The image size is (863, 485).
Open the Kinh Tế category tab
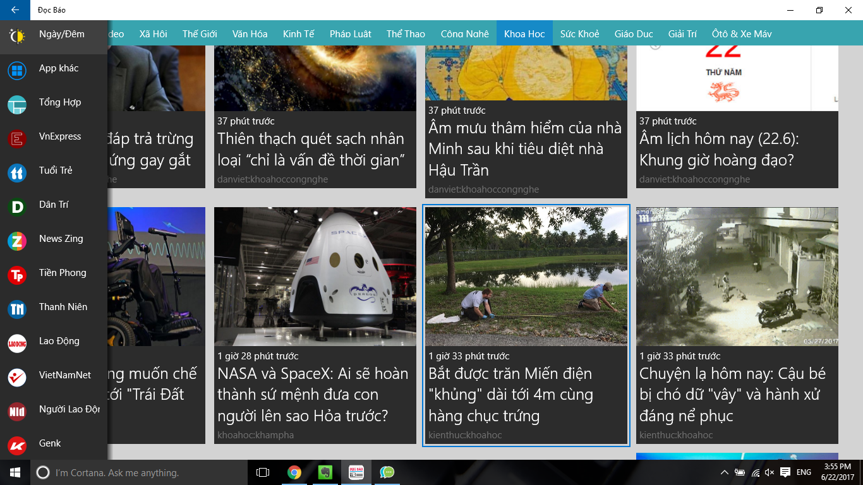click(298, 34)
